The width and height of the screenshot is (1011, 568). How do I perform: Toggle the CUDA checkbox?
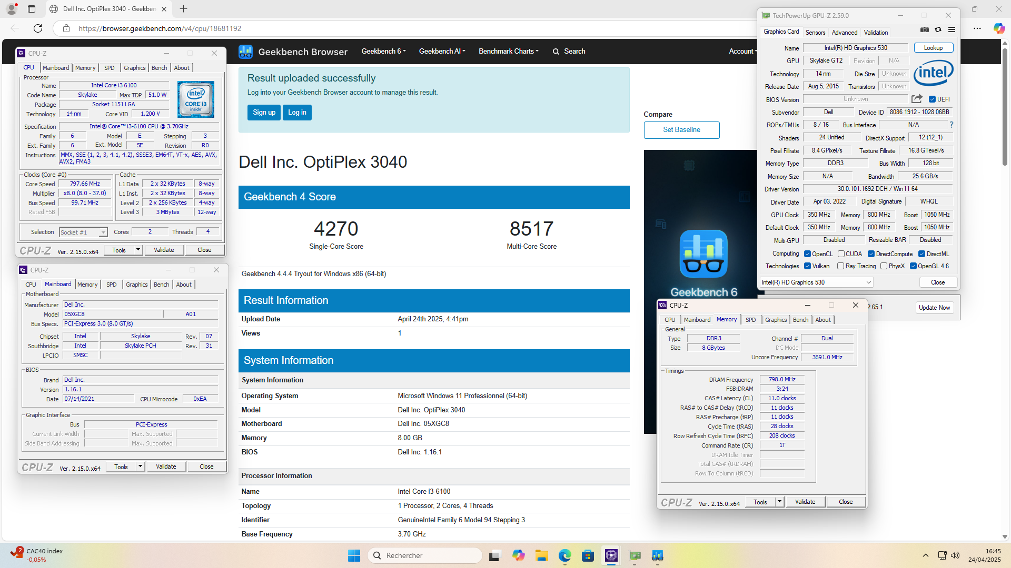841,254
